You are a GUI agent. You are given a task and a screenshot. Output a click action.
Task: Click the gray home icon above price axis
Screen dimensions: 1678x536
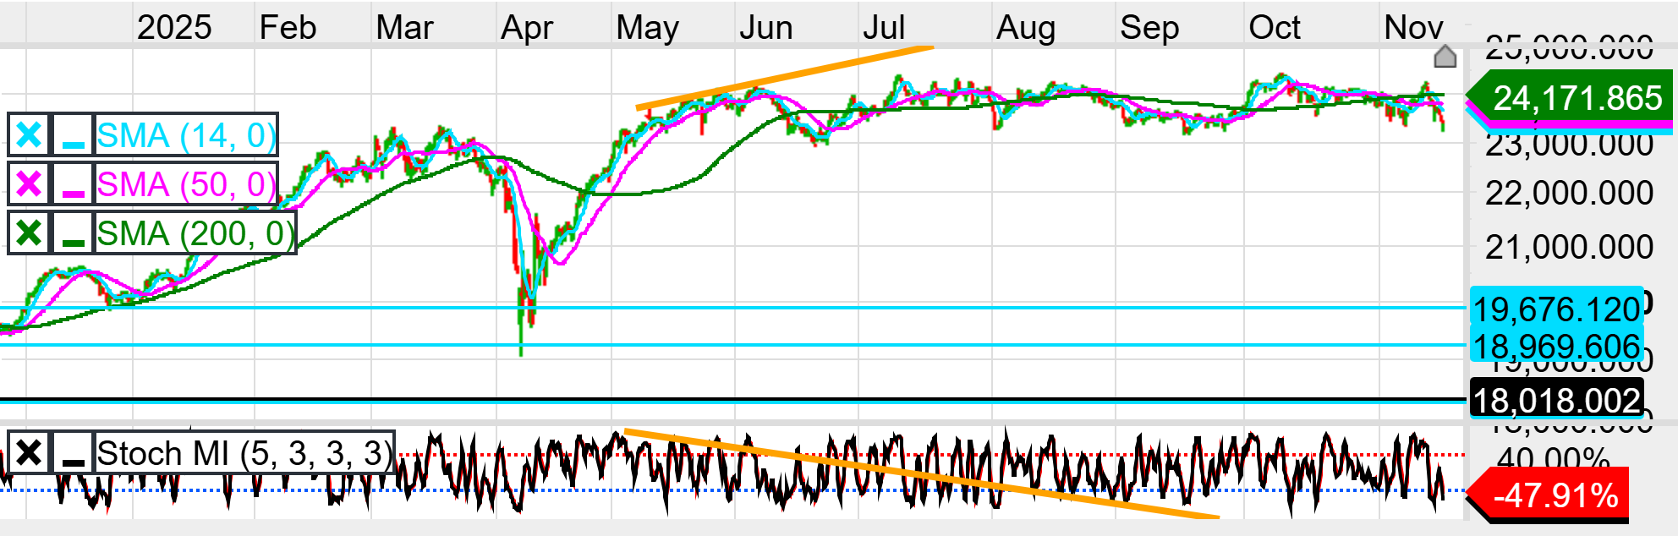click(1445, 57)
